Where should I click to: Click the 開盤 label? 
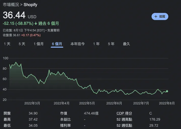click(7, 113)
